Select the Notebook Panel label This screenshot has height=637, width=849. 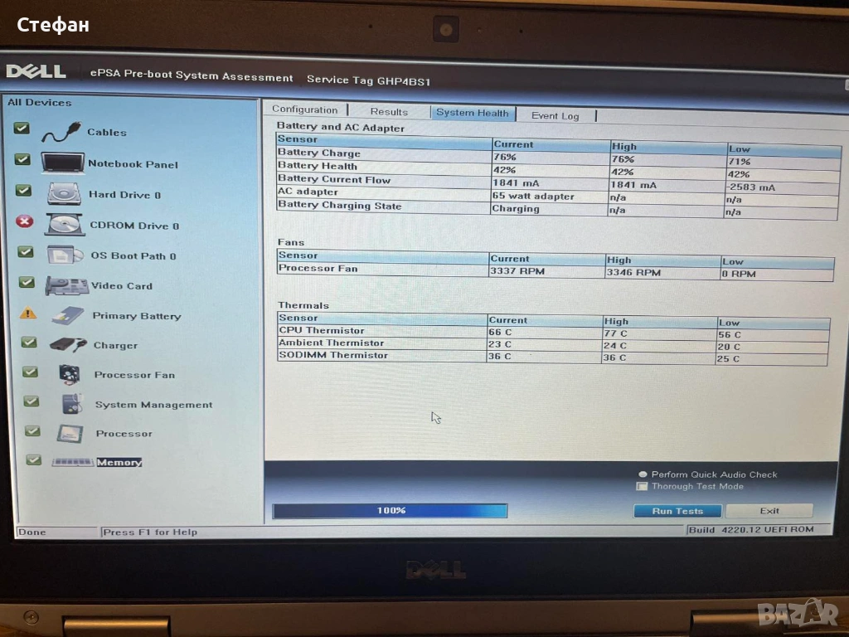(x=133, y=164)
